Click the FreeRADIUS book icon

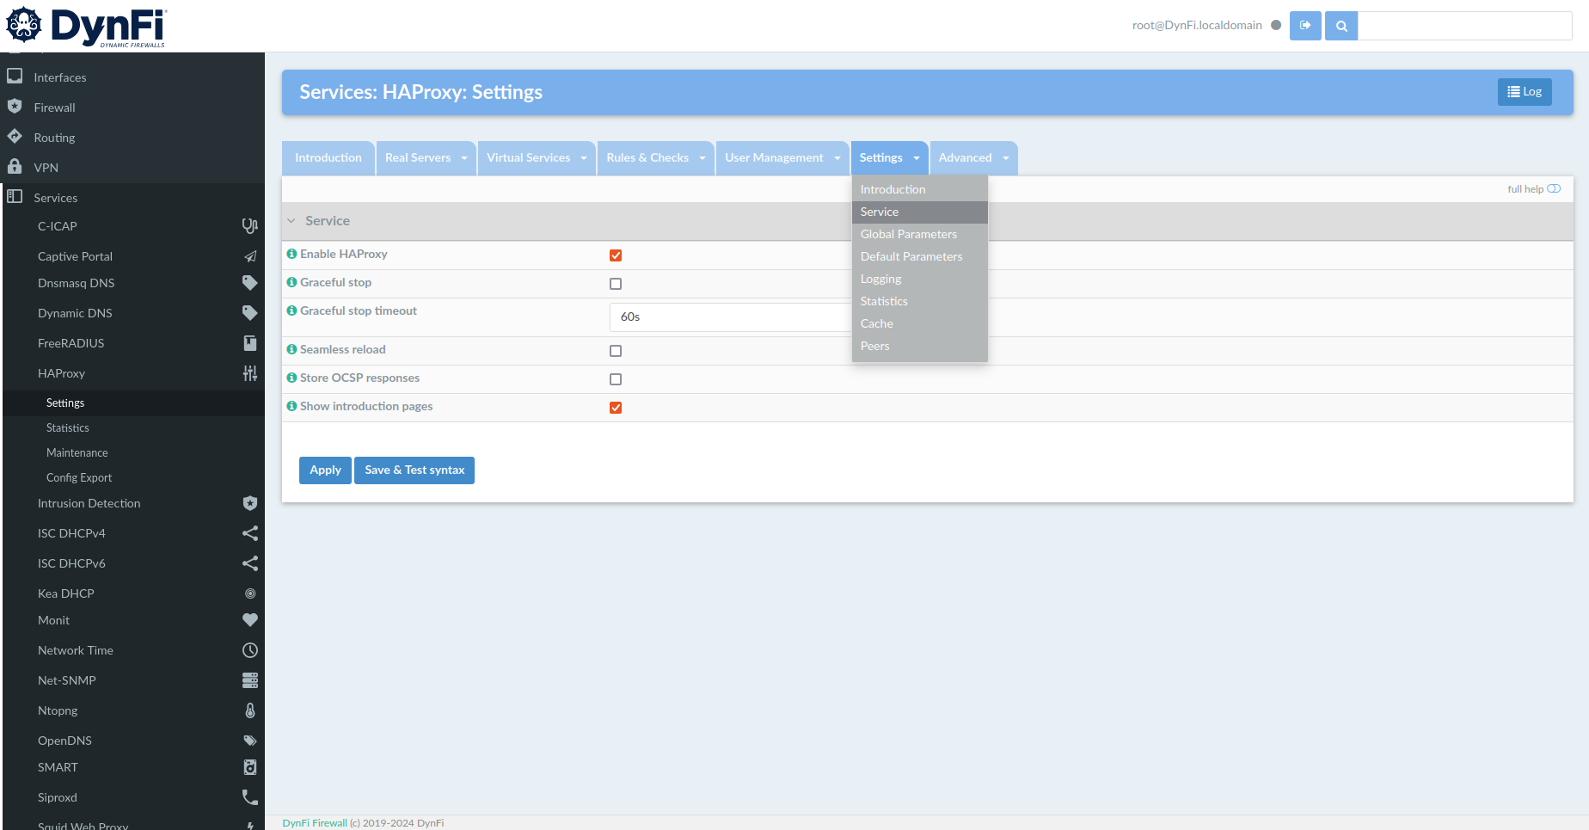pyautogui.click(x=249, y=343)
